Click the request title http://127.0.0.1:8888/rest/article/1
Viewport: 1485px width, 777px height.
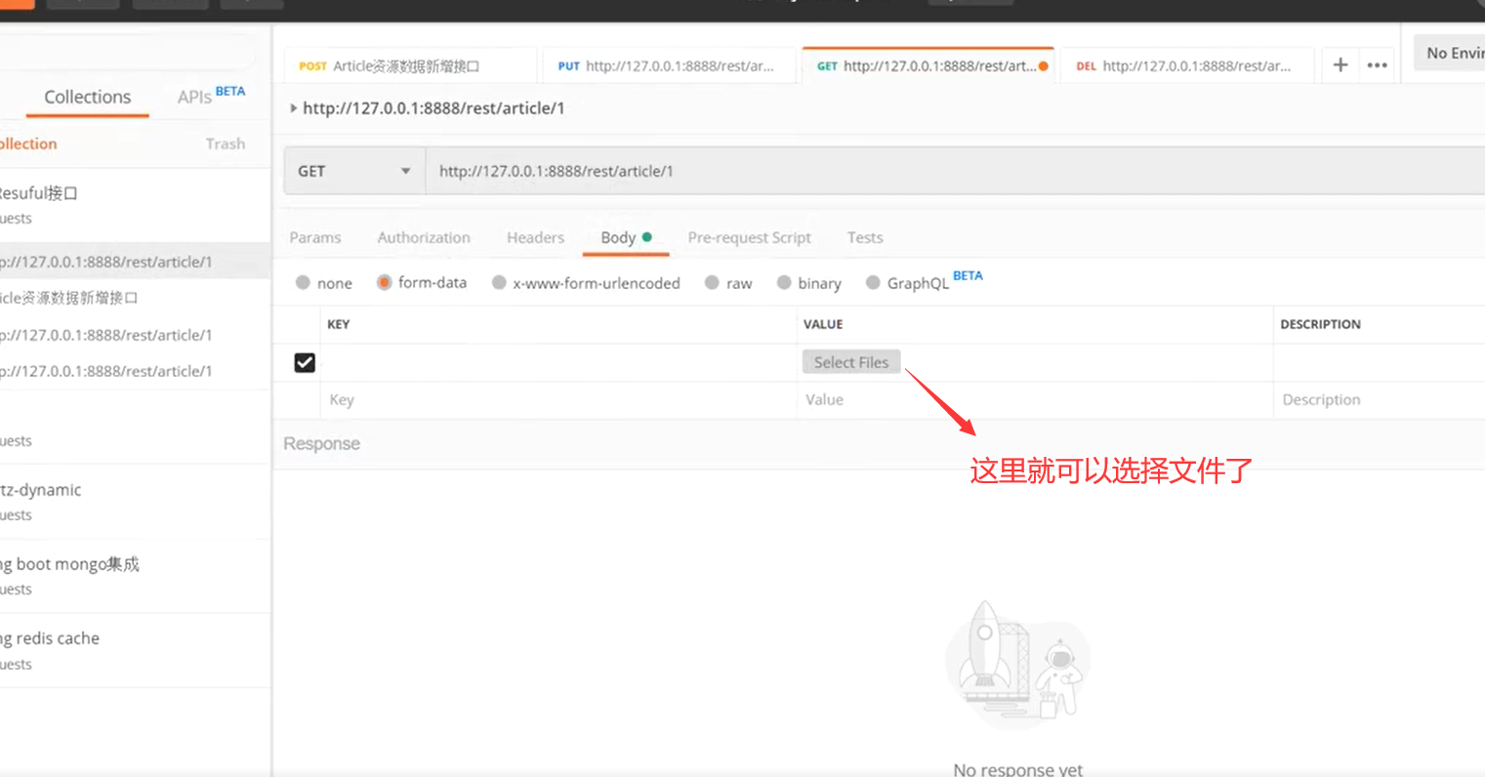[x=433, y=108]
